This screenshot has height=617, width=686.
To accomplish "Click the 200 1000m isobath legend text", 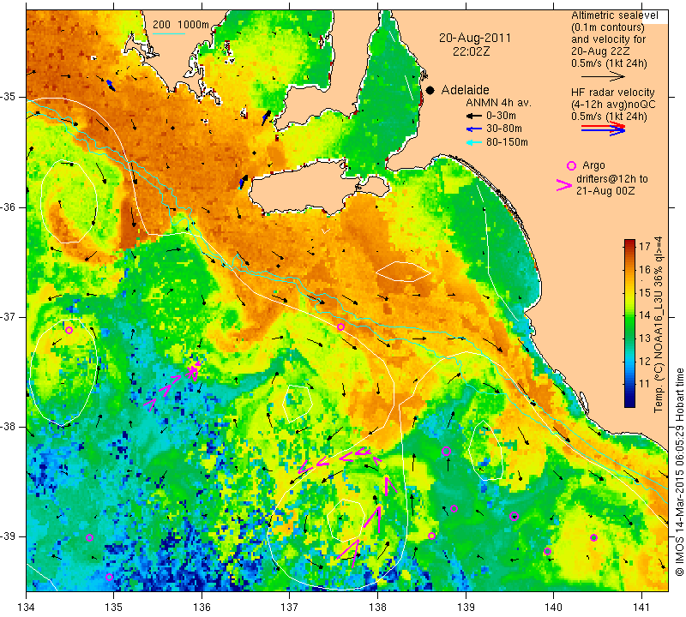I will (x=181, y=25).
